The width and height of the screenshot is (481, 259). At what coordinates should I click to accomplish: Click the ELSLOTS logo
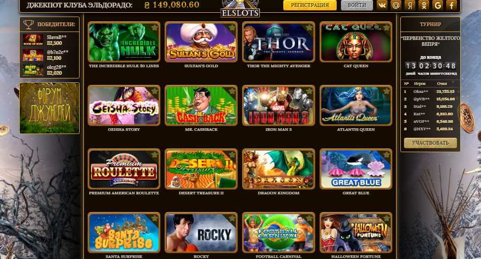pyautogui.click(x=240, y=9)
